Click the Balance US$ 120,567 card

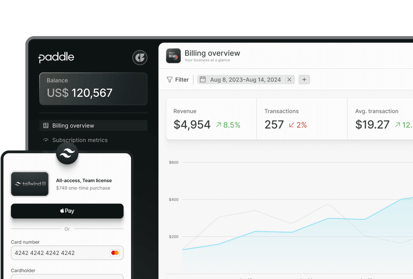click(x=93, y=89)
